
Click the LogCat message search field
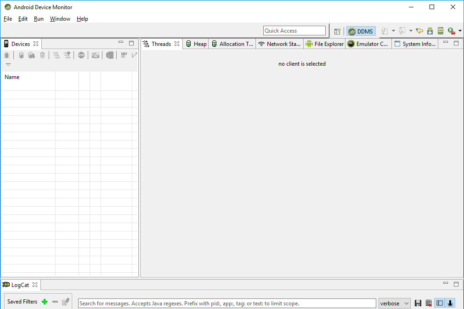tap(227, 303)
